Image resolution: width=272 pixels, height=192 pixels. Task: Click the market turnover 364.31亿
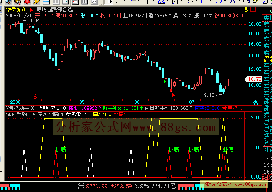click(163, 186)
